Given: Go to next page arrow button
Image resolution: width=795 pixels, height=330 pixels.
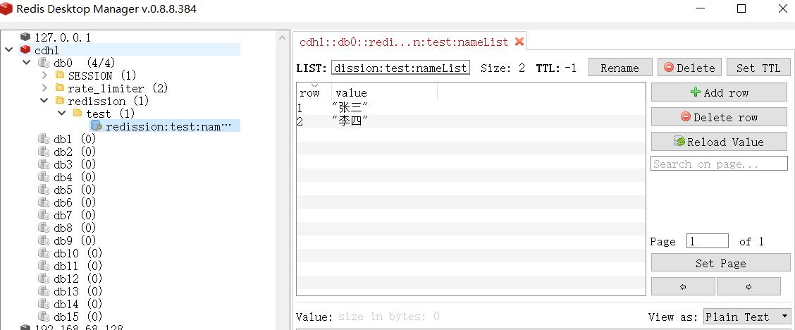Looking at the screenshot, I should [748, 286].
